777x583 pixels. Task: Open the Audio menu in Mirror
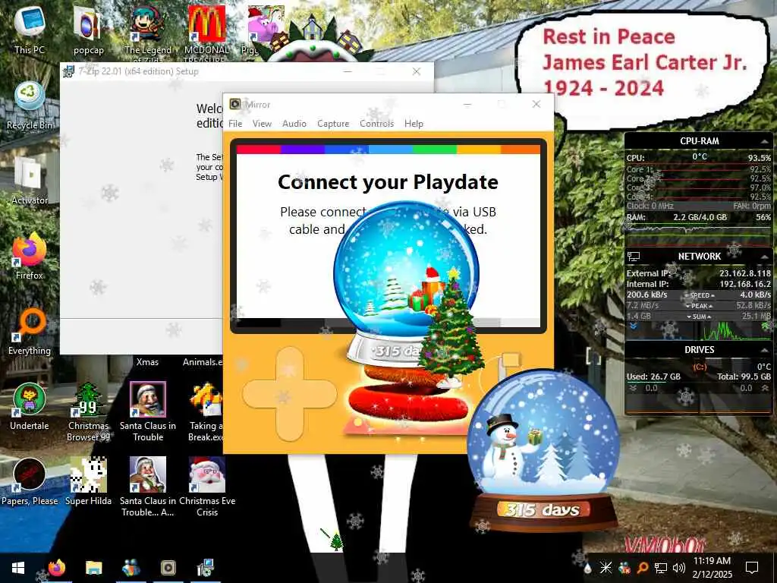coord(294,124)
